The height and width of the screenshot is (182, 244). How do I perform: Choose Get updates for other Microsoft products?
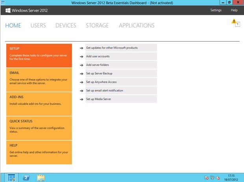tap(121, 48)
